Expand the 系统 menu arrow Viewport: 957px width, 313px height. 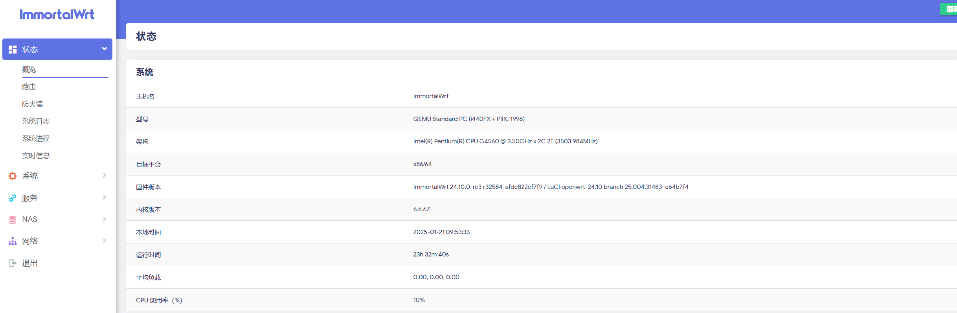tap(104, 176)
